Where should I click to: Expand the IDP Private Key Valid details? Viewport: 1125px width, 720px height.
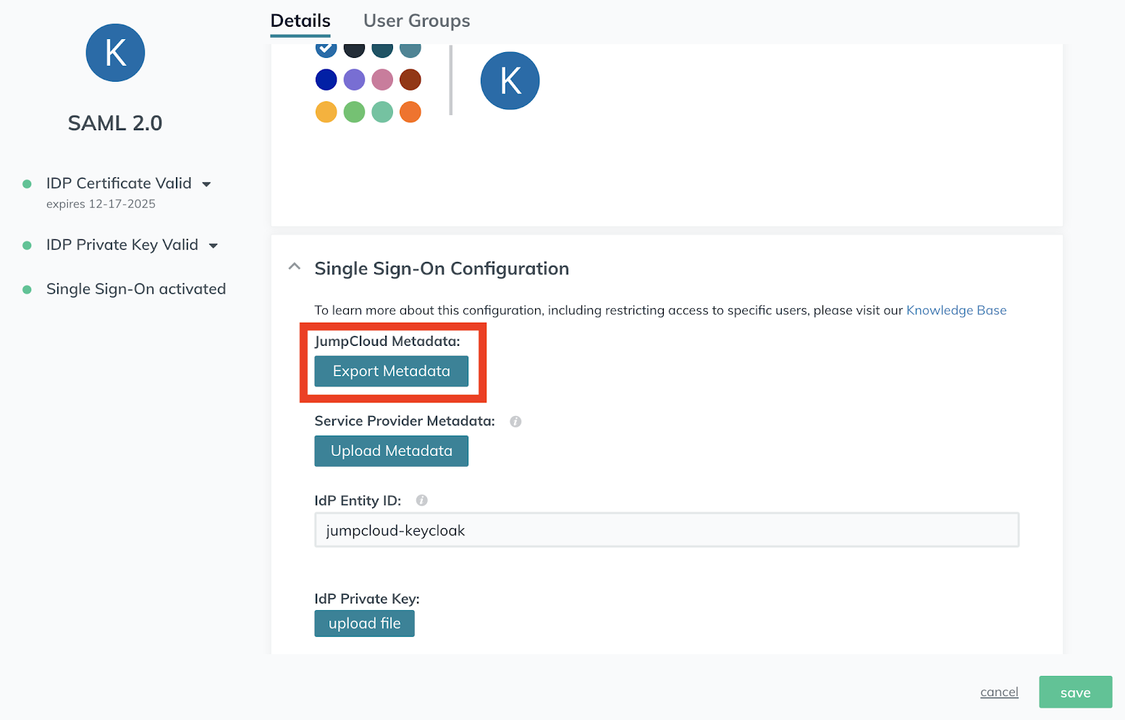(214, 245)
